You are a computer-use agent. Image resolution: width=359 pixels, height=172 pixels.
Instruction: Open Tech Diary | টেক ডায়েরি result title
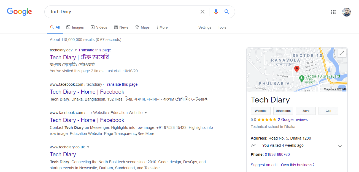[79, 57]
